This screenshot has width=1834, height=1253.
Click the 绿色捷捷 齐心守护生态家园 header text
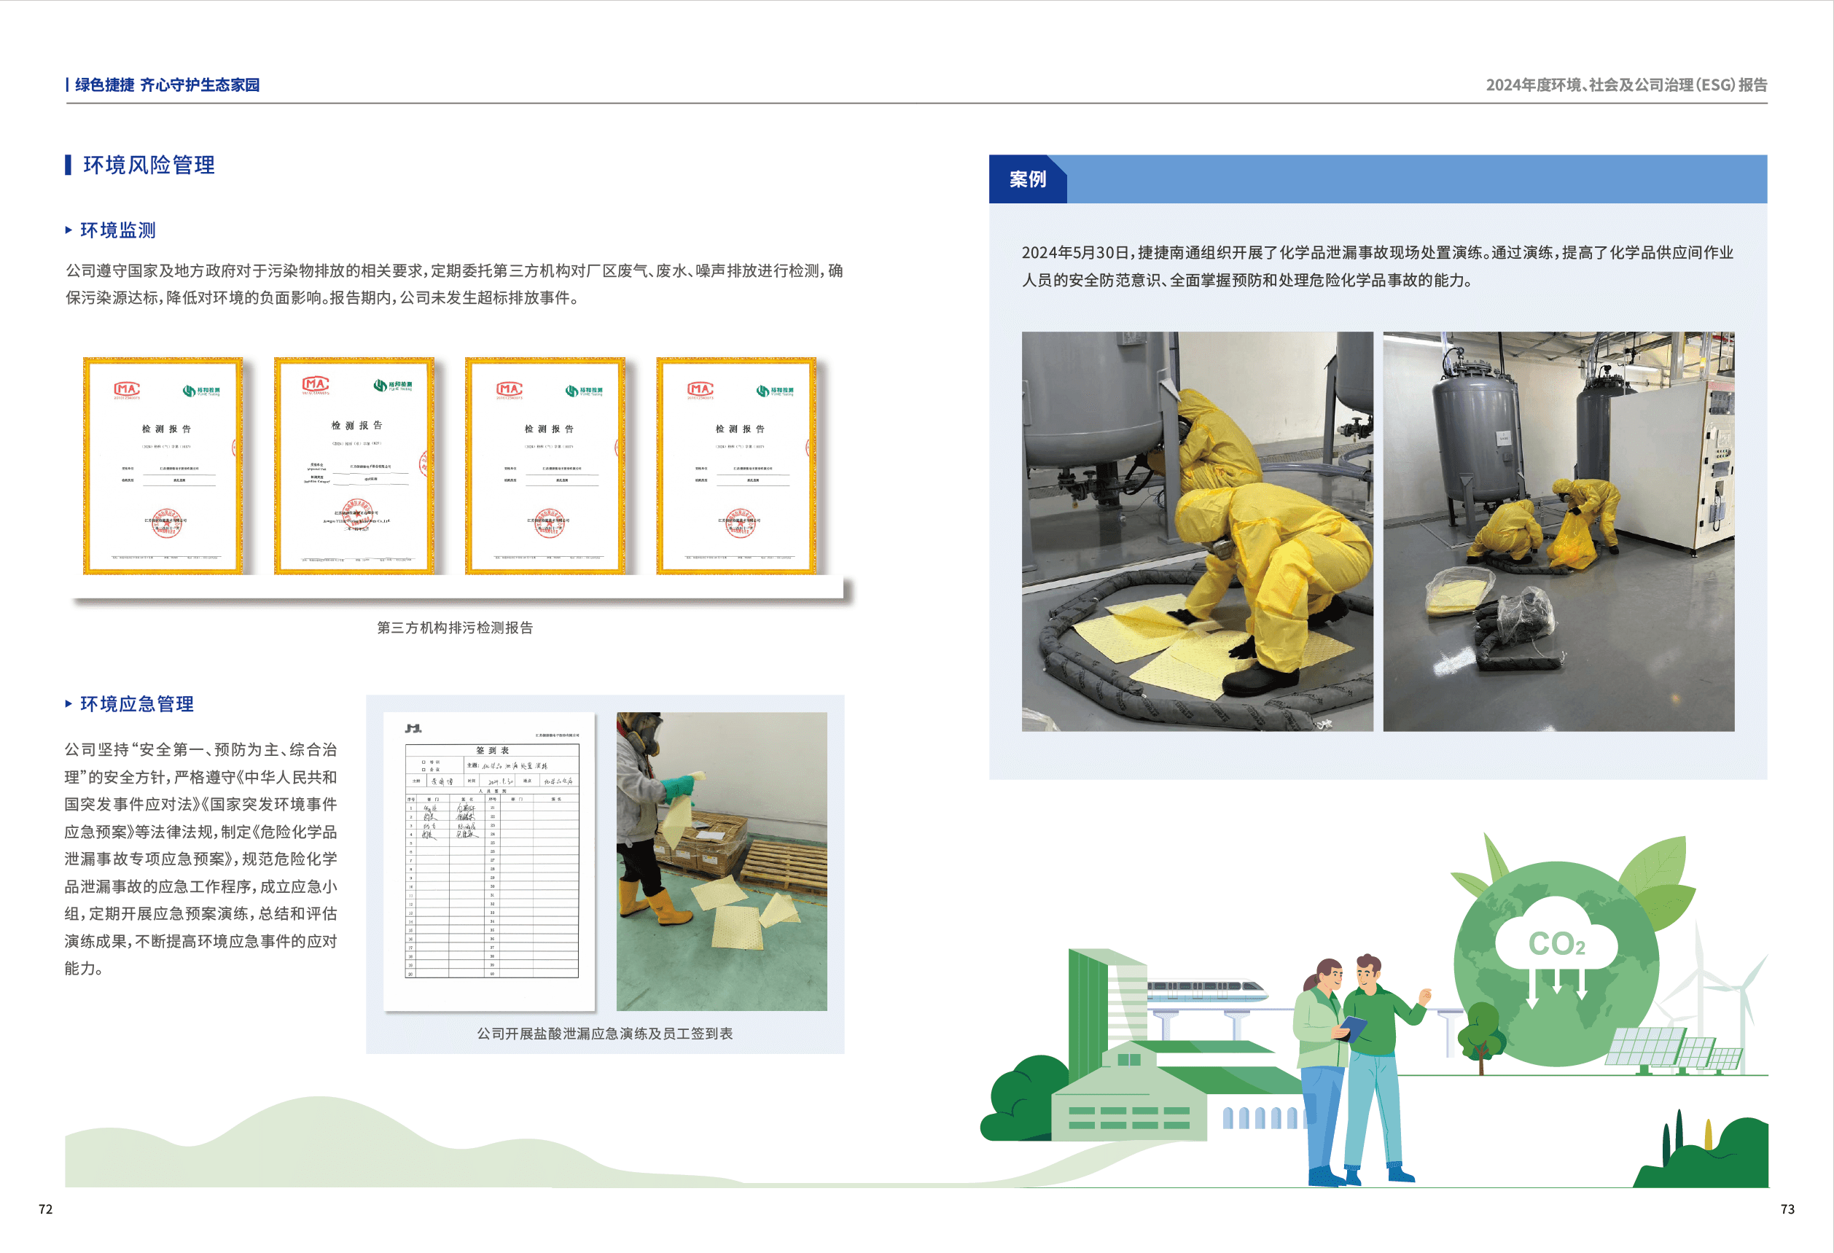(166, 85)
